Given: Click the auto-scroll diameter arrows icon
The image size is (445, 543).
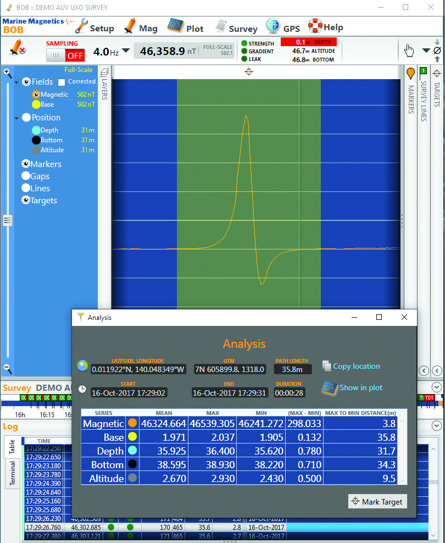Looking at the screenshot, I should [x=437, y=51].
